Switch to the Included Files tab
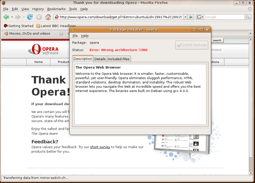Image resolution: width=255 pixels, height=183 pixels. coord(119,59)
